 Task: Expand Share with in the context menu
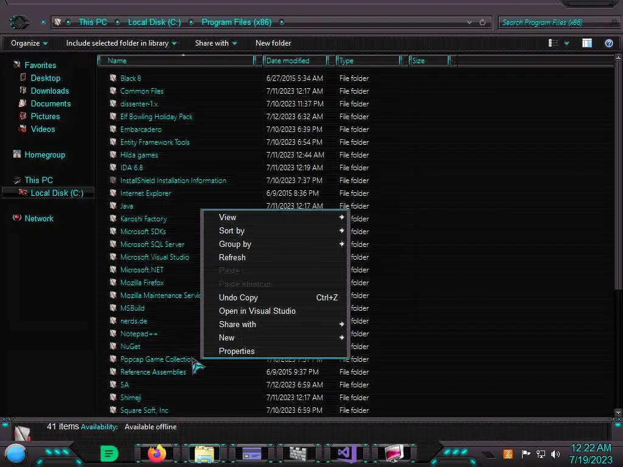(275, 325)
